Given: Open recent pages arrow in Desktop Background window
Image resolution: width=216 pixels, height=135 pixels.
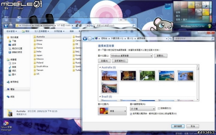Looking at the screenshot, I should coord(93,39).
